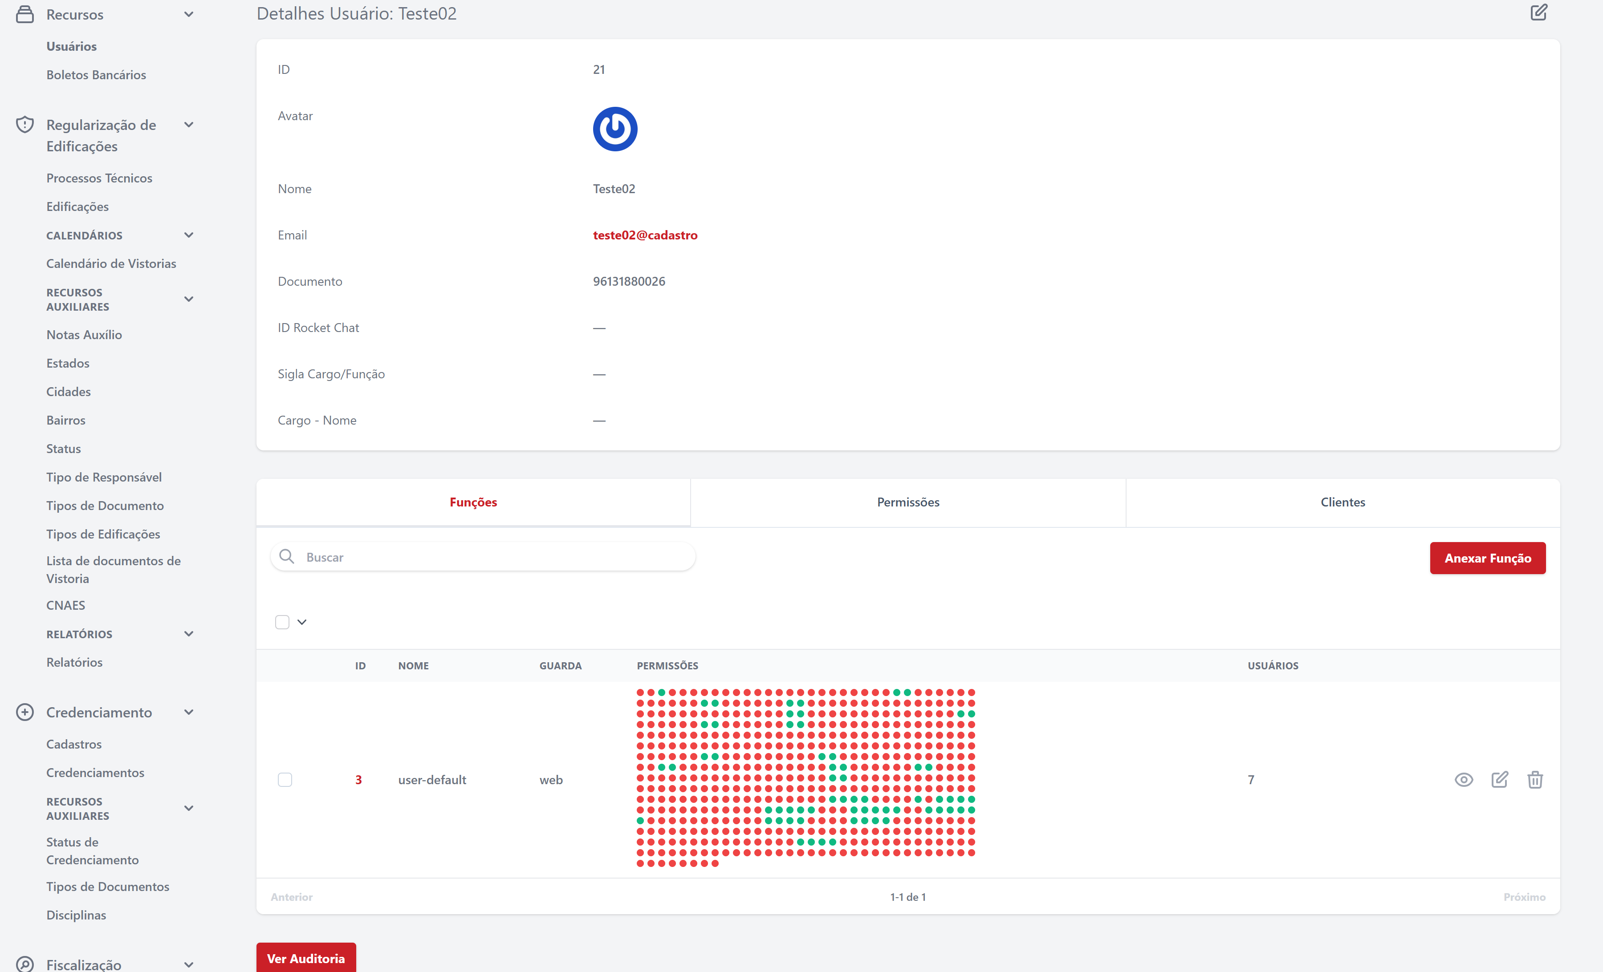Viewport: 1603px width, 972px height.
Task: View the user-default role with the eye icon
Action: click(x=1463, y=780)
